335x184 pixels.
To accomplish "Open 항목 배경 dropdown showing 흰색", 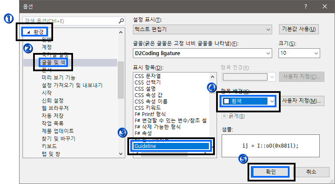I will (x=249, y=101).
